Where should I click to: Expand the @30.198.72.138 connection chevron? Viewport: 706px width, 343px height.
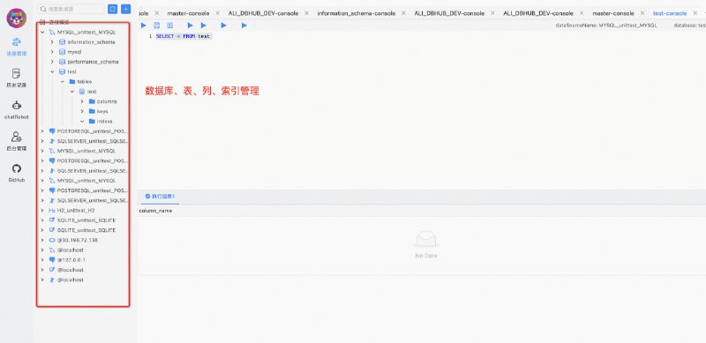[x=41, y=240]
